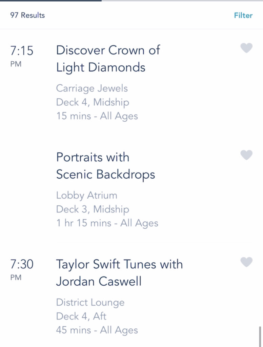Click the Deck 3, Midship location line

pyautogui.click(x=93, y=209)
